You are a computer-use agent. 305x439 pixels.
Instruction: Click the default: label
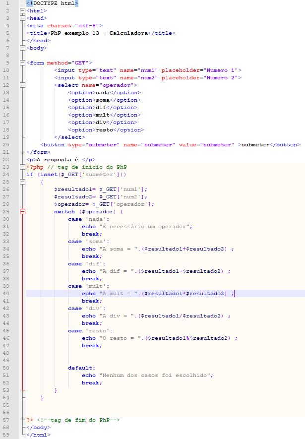pyautogui.click(x=82, y=368)
